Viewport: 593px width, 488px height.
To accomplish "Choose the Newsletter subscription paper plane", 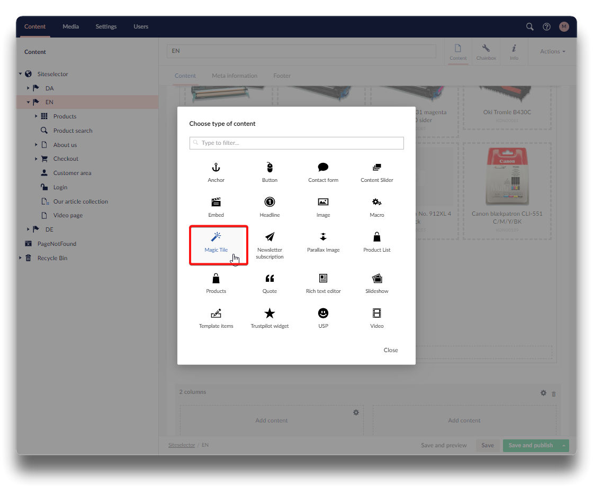I will tap(269, 237).
